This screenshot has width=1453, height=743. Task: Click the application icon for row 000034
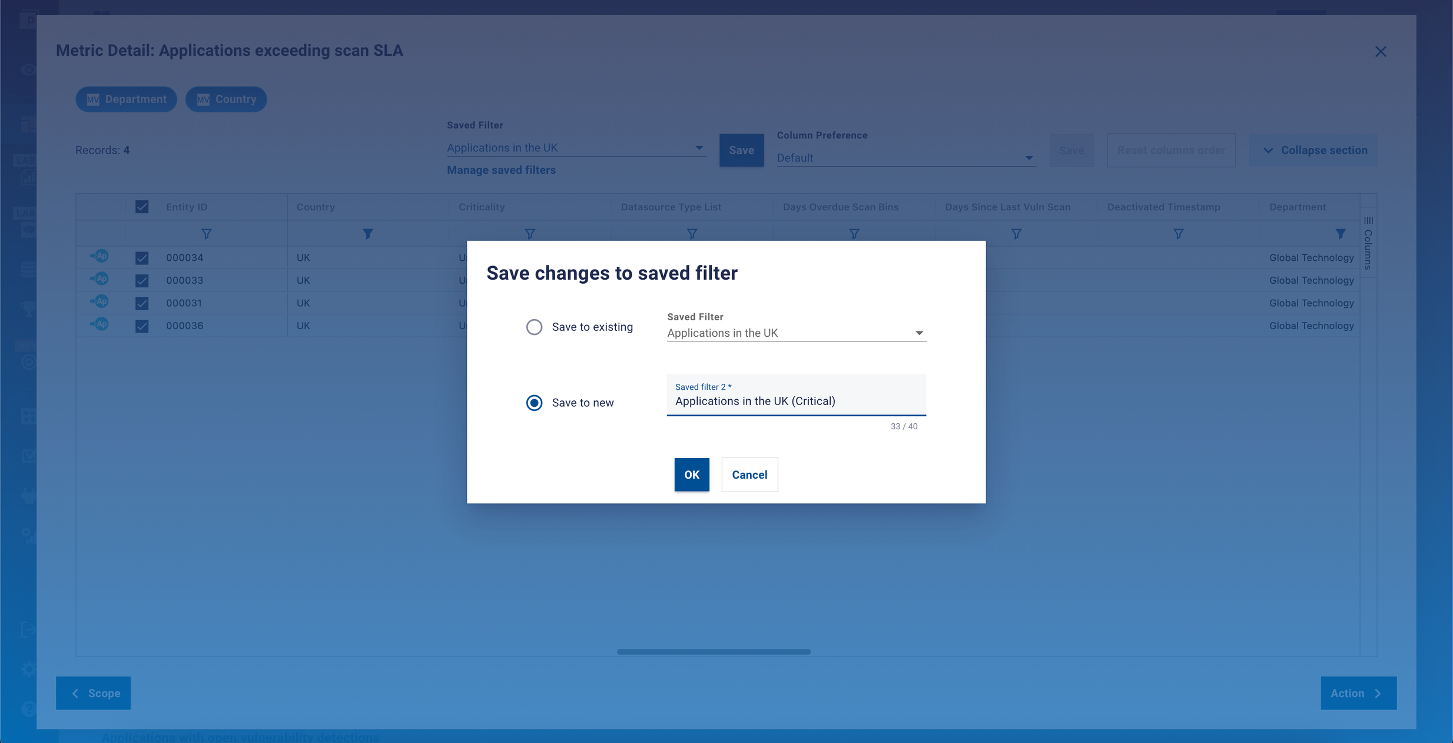point(99,256)
